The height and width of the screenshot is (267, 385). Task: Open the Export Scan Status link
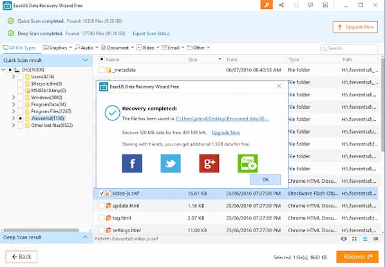click(151, 33)
